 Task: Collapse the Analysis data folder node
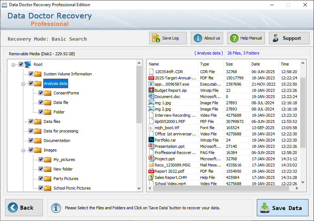pos(23,84)
